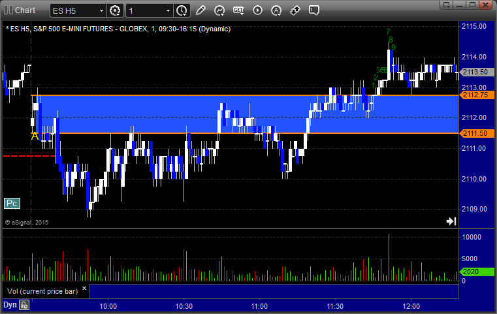The height and width of the screenshot is (314, 497).
Task: Click the Pc button on chart
Action: (12, 204)
